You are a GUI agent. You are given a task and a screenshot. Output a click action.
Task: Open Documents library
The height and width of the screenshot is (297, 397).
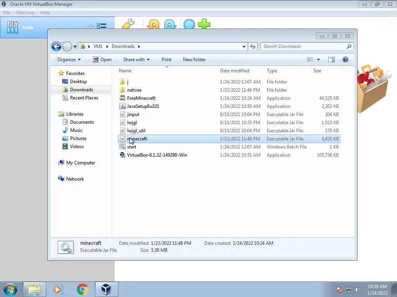pyautogui.click(x=82, y=122)
